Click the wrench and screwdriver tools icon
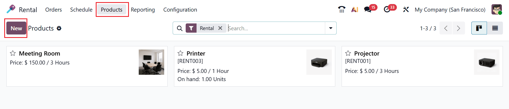Viewport: 509px width, 109px height. coord(406,9)
